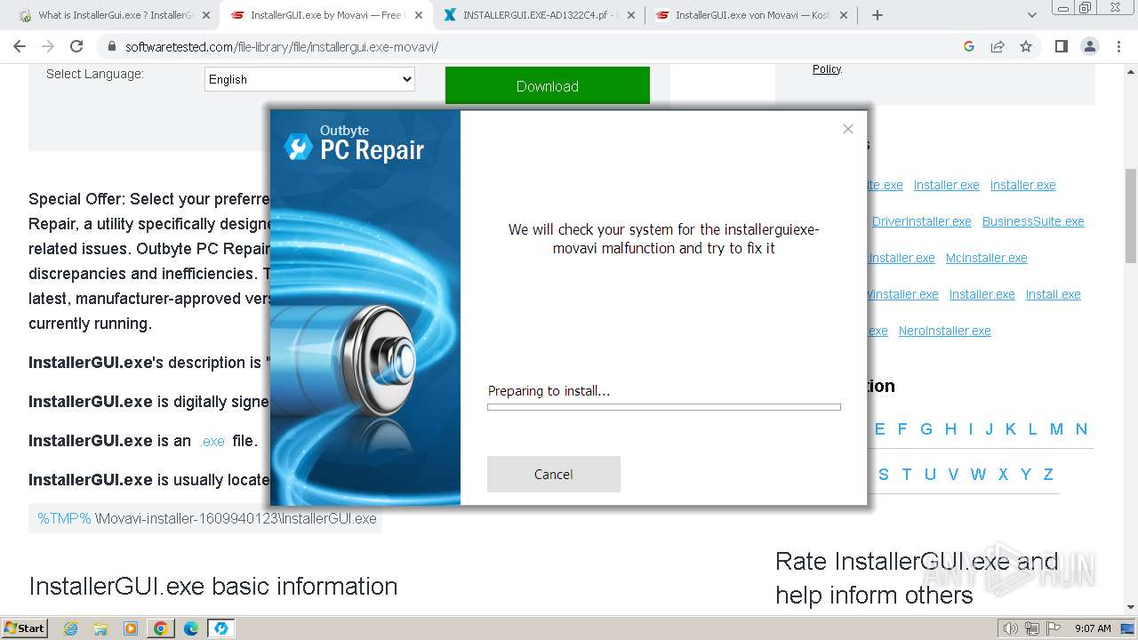Click the Action Center flag tray icon
Viewport: 1138px width, 640px height.
coord(1054,628)
